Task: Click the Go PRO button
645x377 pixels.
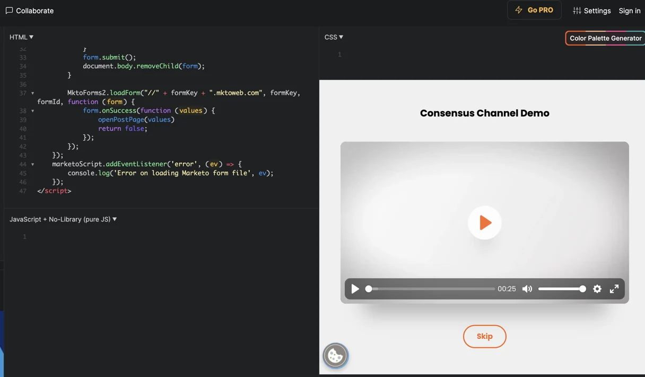Action: tap(534, 10)
